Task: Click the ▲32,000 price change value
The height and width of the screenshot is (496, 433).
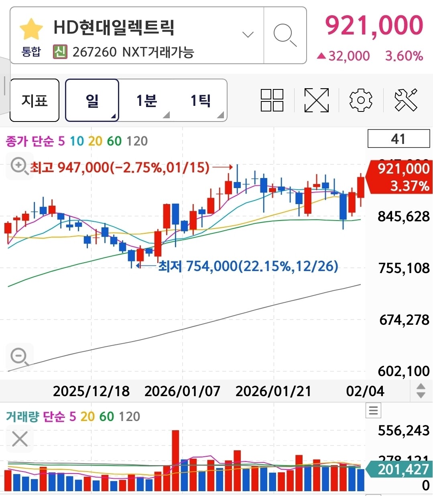Action: [x=344, y=56]
